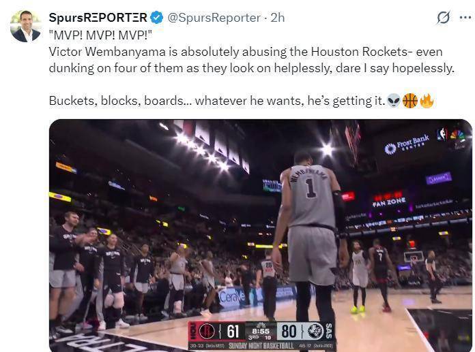Viewport: 475px width, 352px height.
Task: Click the "MVP! MVP! MVP!" text line
Action: pos(100,35)
